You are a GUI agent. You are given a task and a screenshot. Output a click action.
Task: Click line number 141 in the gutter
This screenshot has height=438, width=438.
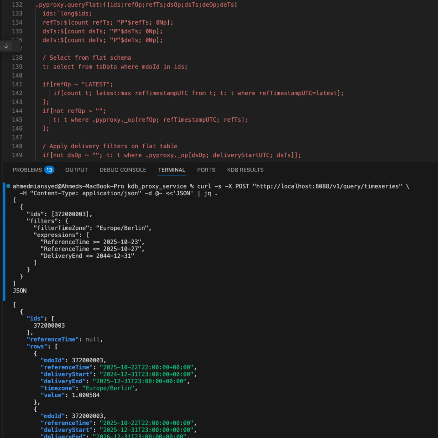pos(16,84)
